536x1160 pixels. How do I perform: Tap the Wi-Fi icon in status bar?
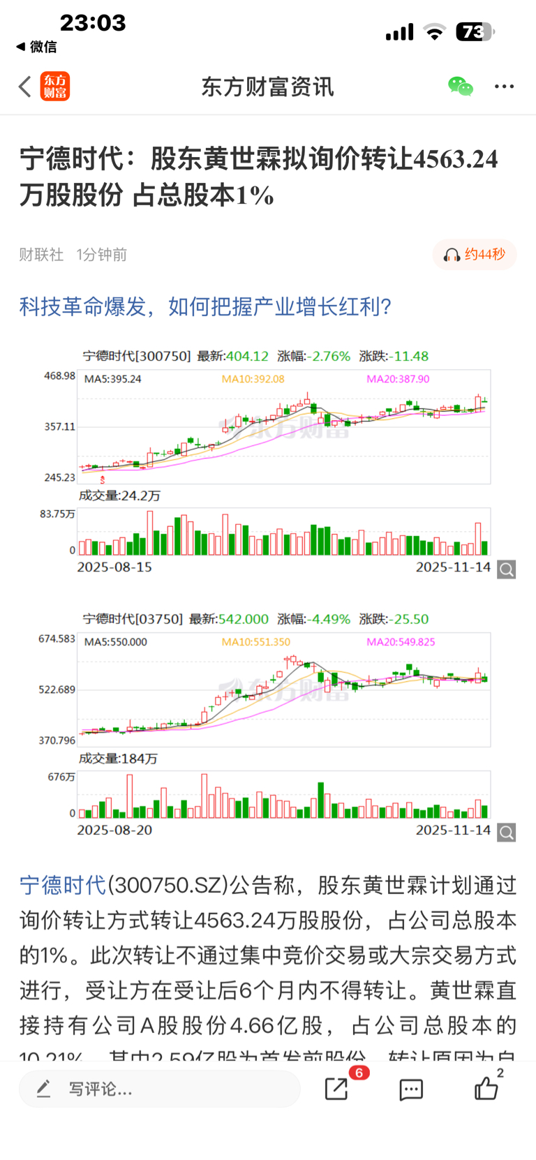point(435,32)
